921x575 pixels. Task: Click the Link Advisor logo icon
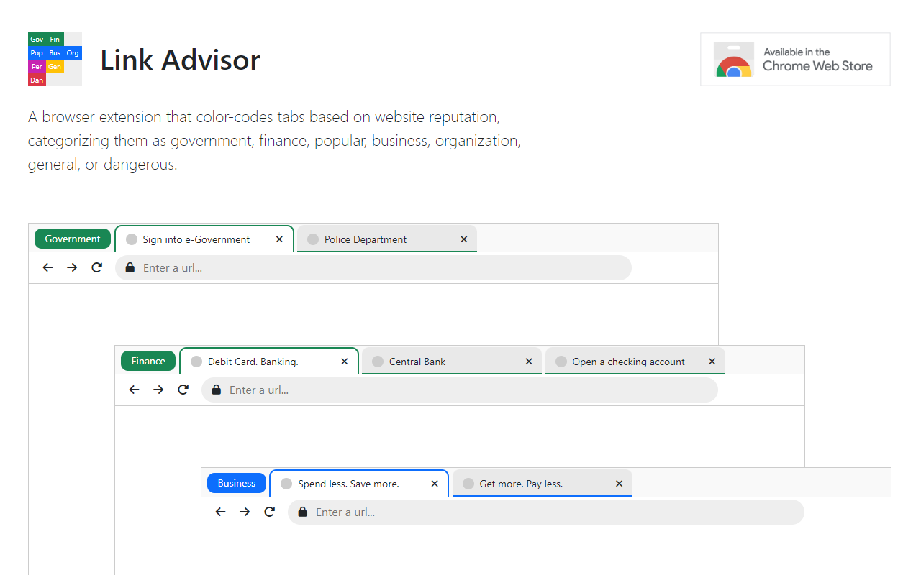pos(55,60)
